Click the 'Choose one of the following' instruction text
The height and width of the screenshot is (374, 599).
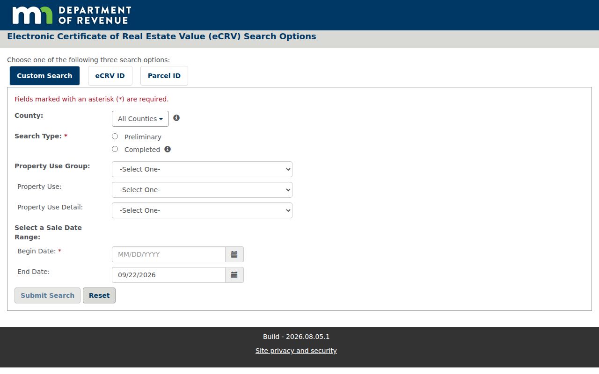(x=88, y=60)
